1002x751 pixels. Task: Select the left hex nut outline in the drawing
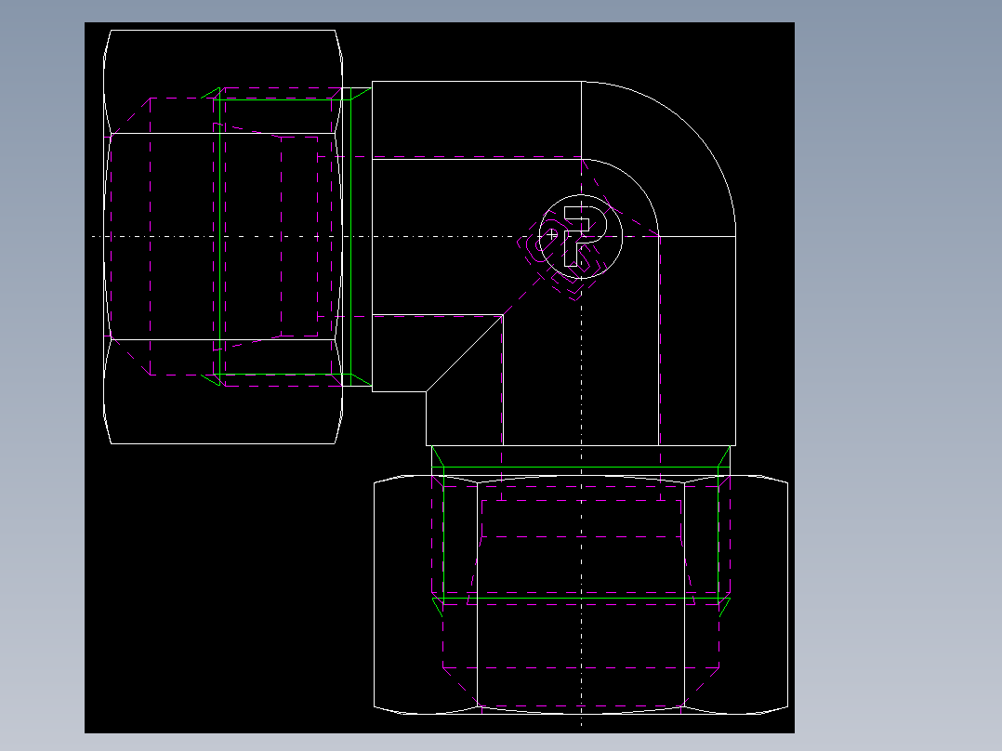pos(223,236)
